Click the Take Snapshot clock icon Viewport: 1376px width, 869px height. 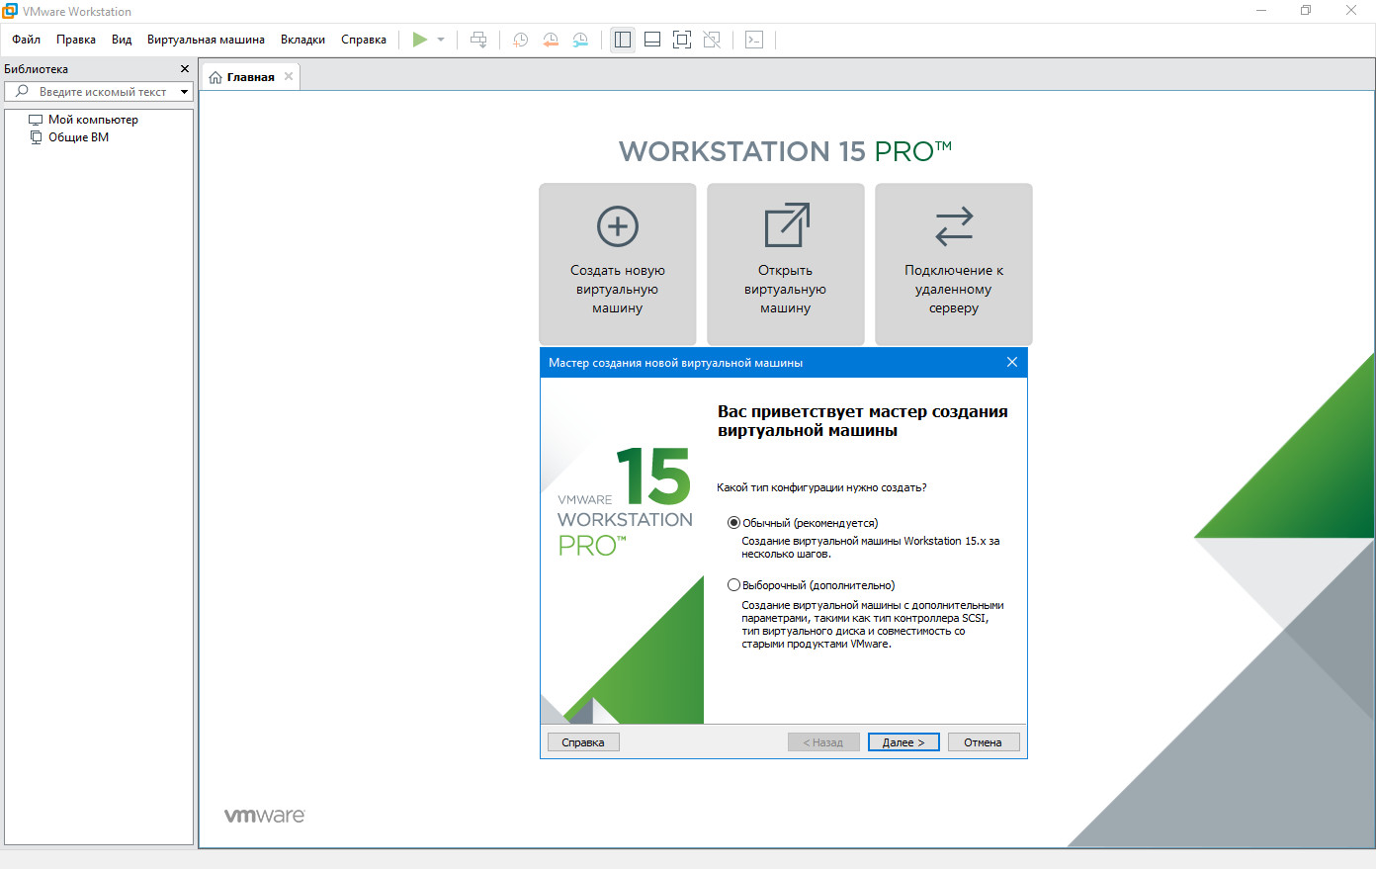click(x=521, y=40)
